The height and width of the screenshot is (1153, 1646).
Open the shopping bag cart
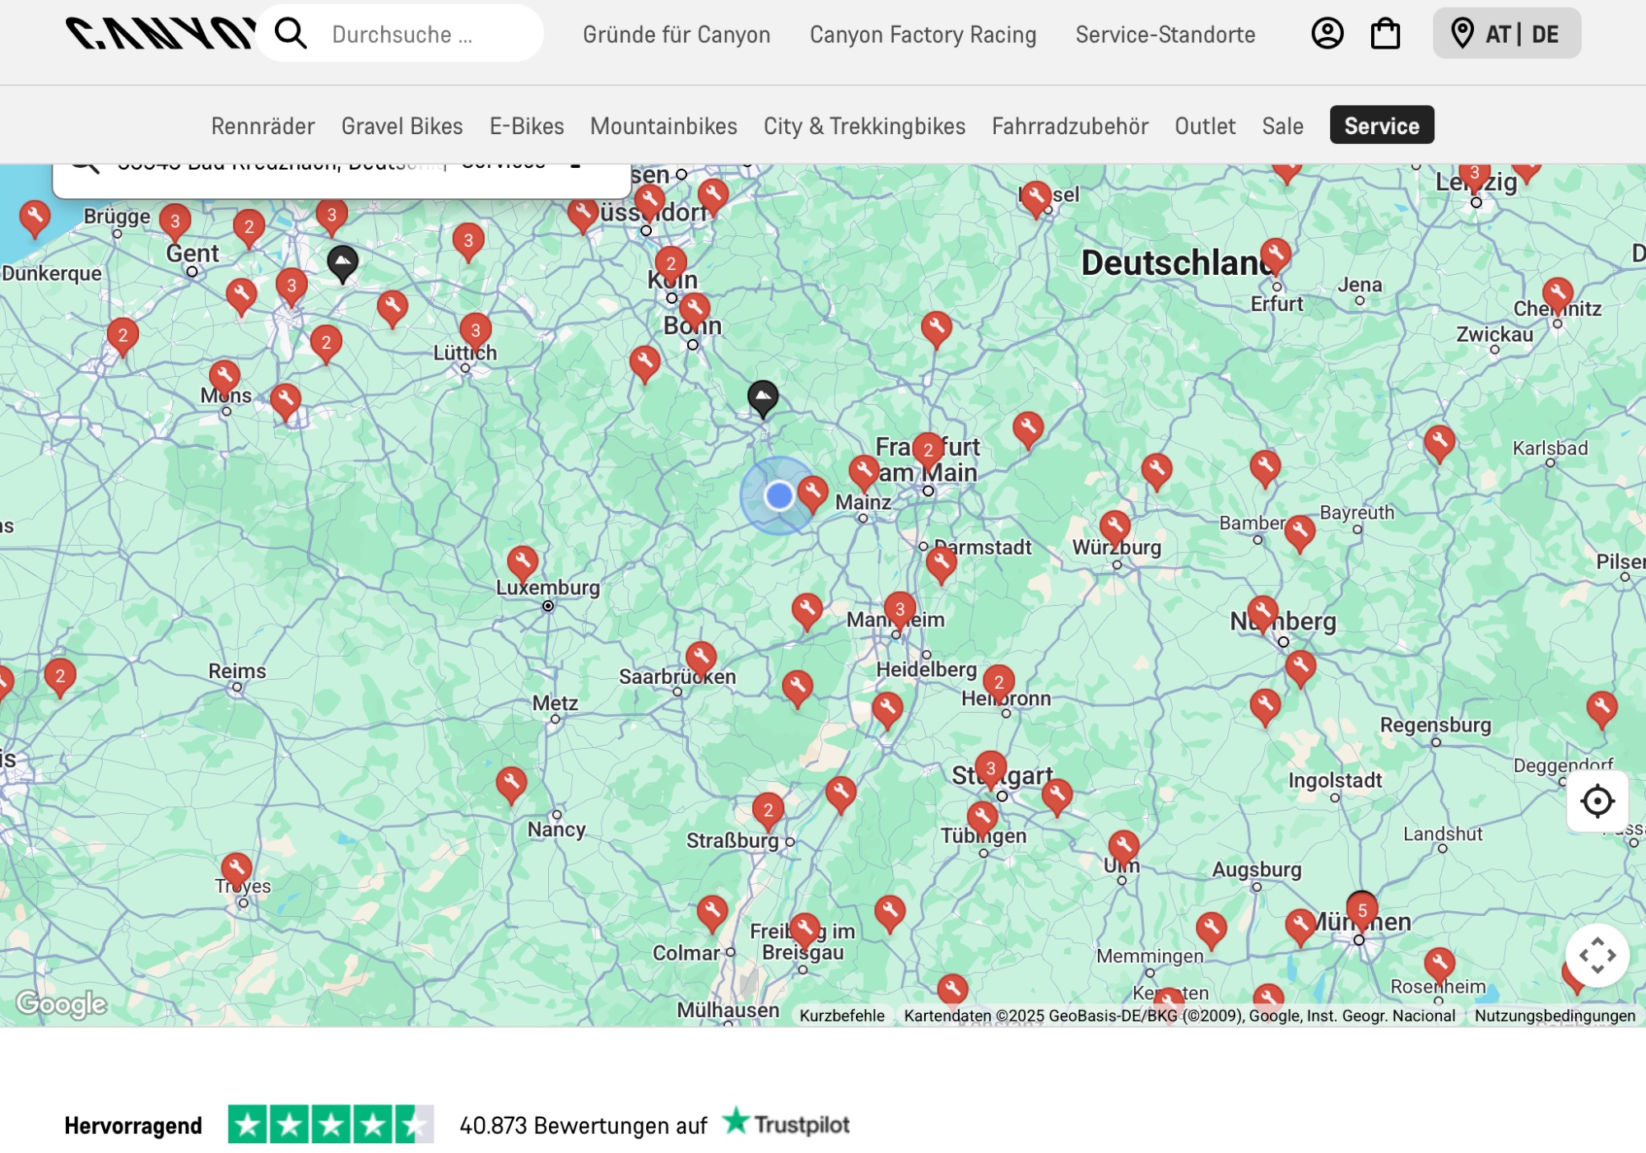(1385, 34)
